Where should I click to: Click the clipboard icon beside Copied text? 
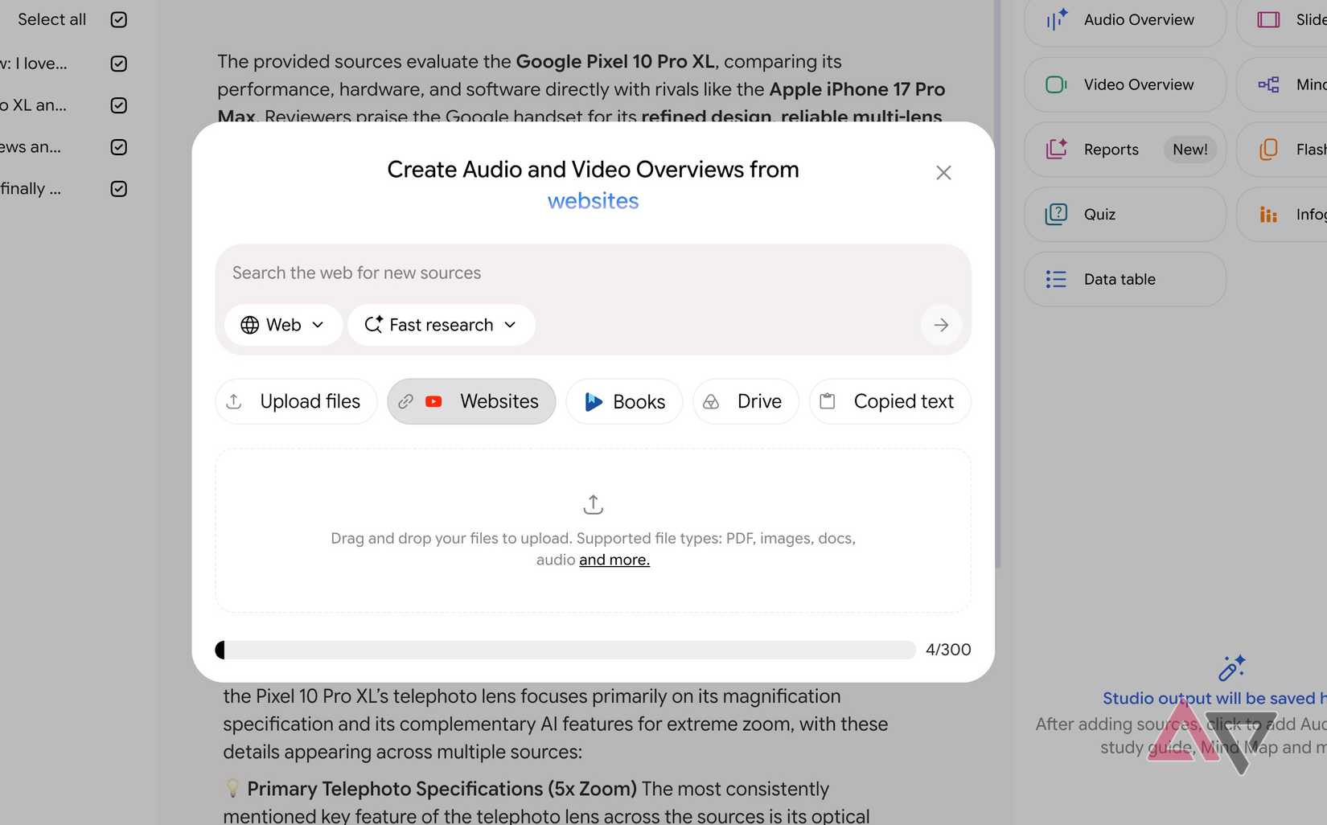point(827,401)
